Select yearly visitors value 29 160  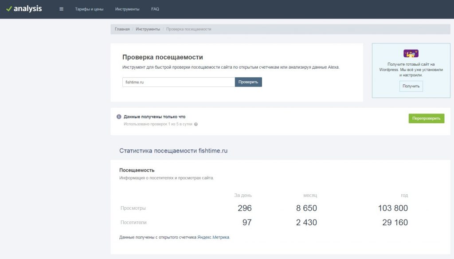395,223
